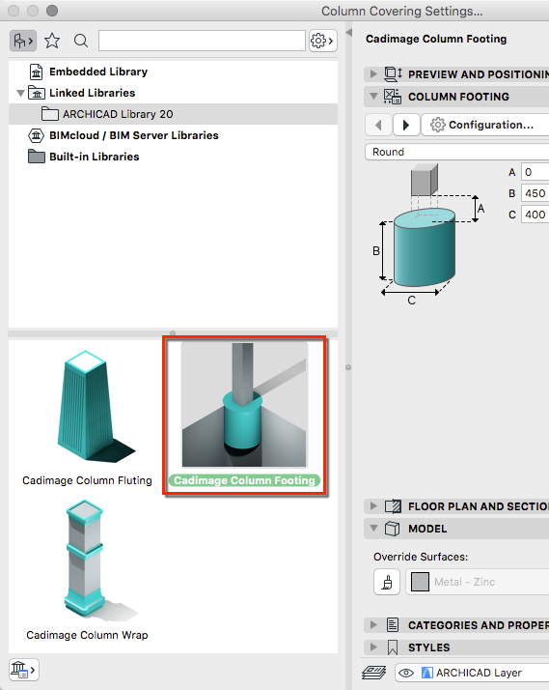
Task: Click the dimension B input field
Action: click(535, 193)
